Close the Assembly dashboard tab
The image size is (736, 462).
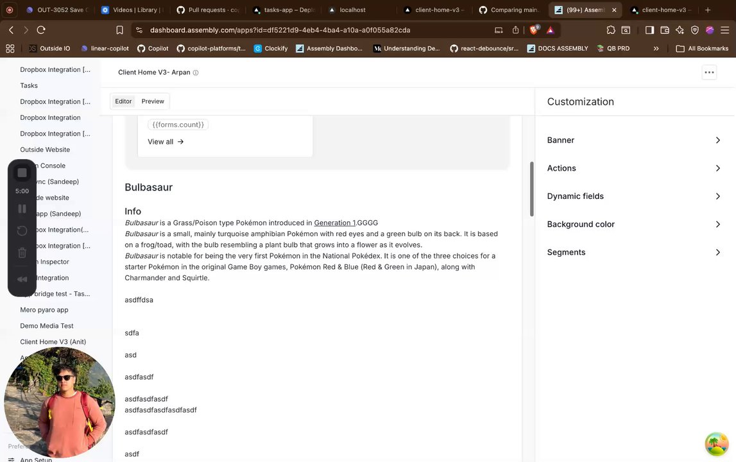pyautogui.click(x=614, y=10)
